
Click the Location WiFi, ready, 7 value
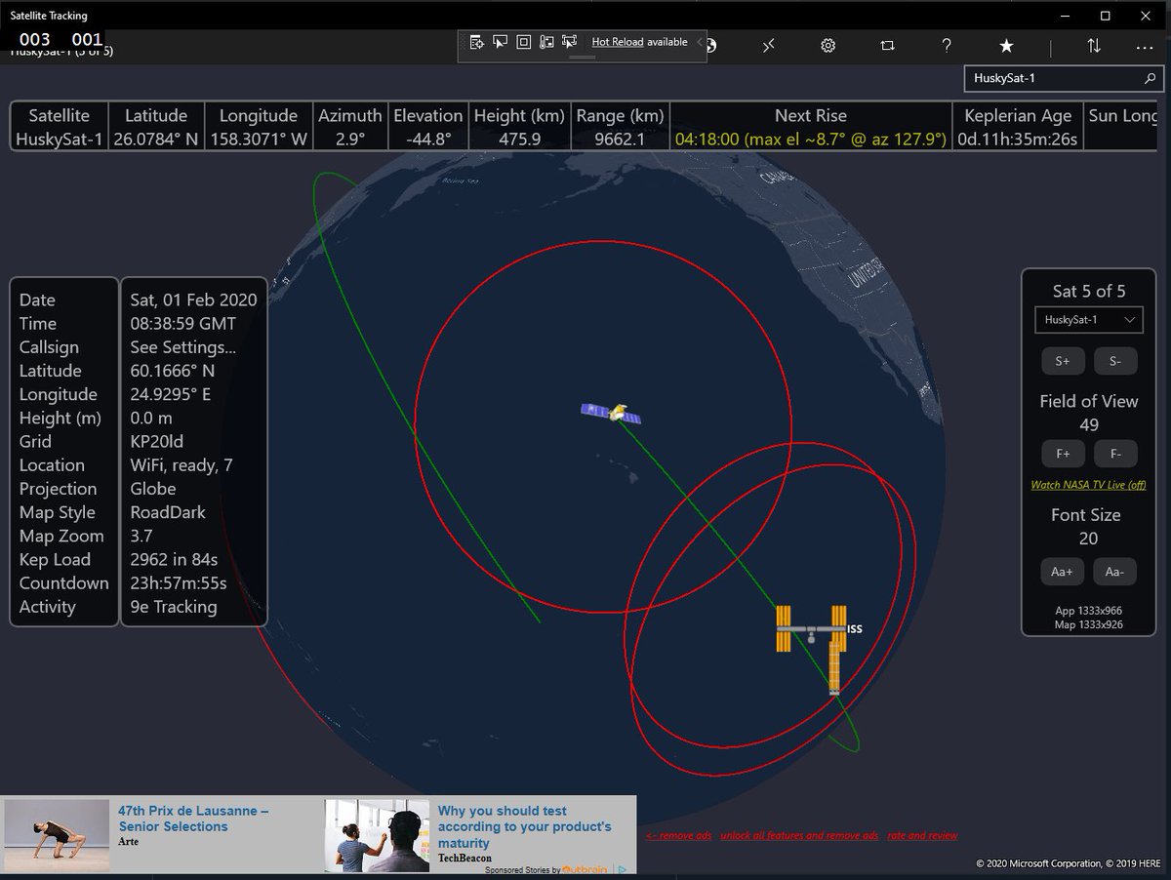pos(182,465)
